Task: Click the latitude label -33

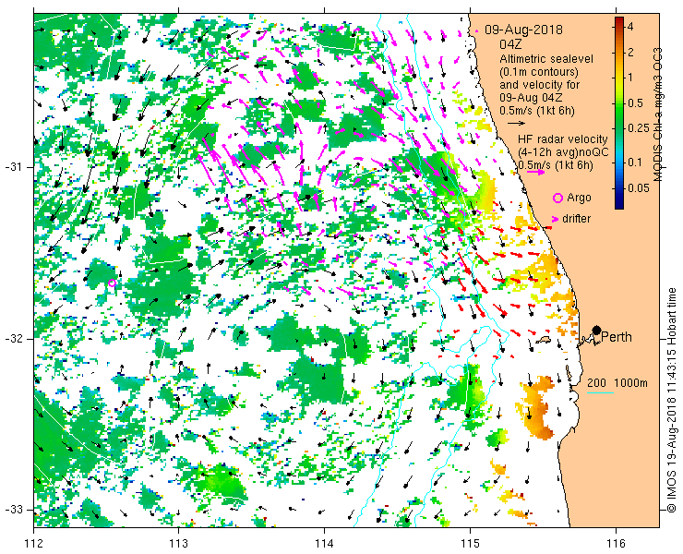Action: tap(13, 510)
